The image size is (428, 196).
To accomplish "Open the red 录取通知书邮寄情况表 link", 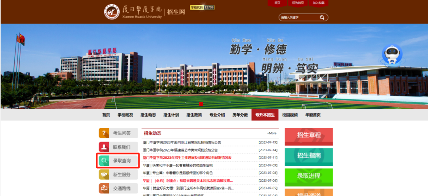I will click(x=187, y=158).
